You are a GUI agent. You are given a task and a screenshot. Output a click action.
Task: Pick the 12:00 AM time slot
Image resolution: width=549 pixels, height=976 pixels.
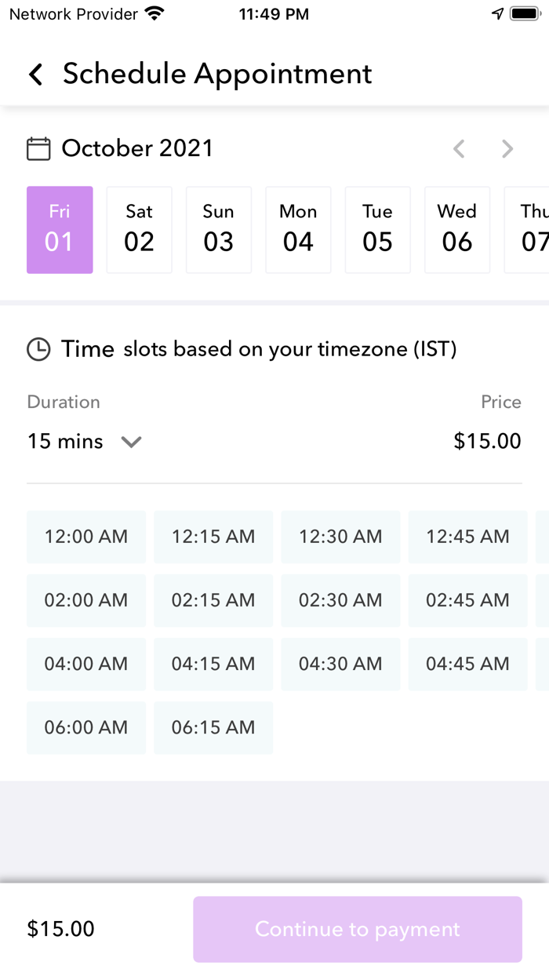[86, 537]
